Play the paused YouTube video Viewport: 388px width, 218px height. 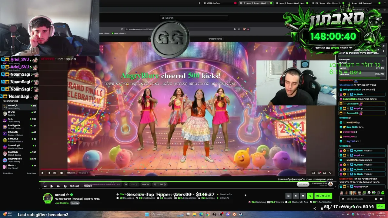(x=42, y=173)
